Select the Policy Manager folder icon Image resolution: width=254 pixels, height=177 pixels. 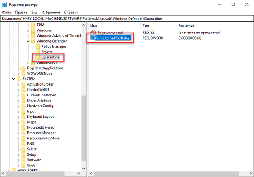click(38, 46)
